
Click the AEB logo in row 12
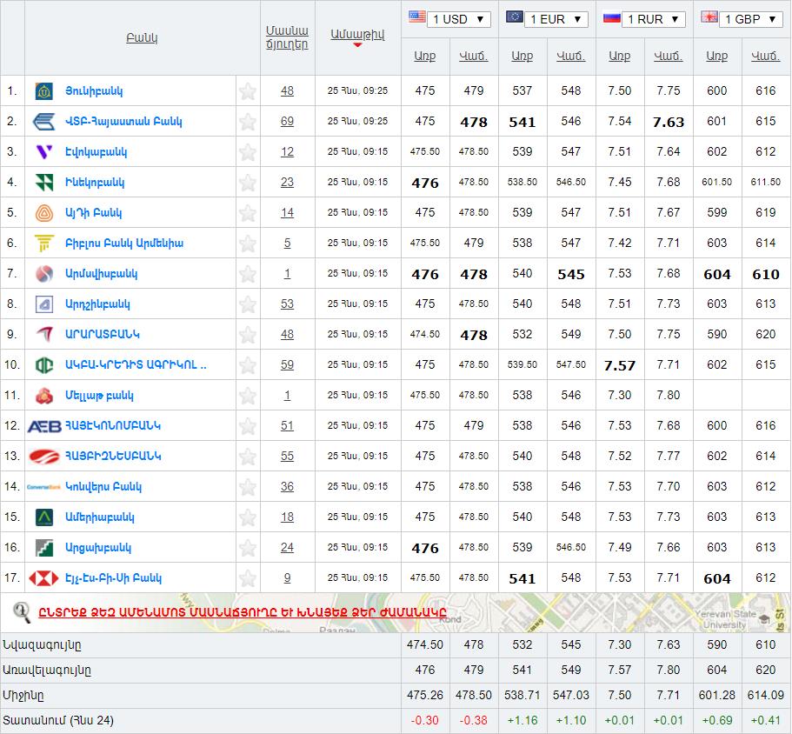(43, 426)
